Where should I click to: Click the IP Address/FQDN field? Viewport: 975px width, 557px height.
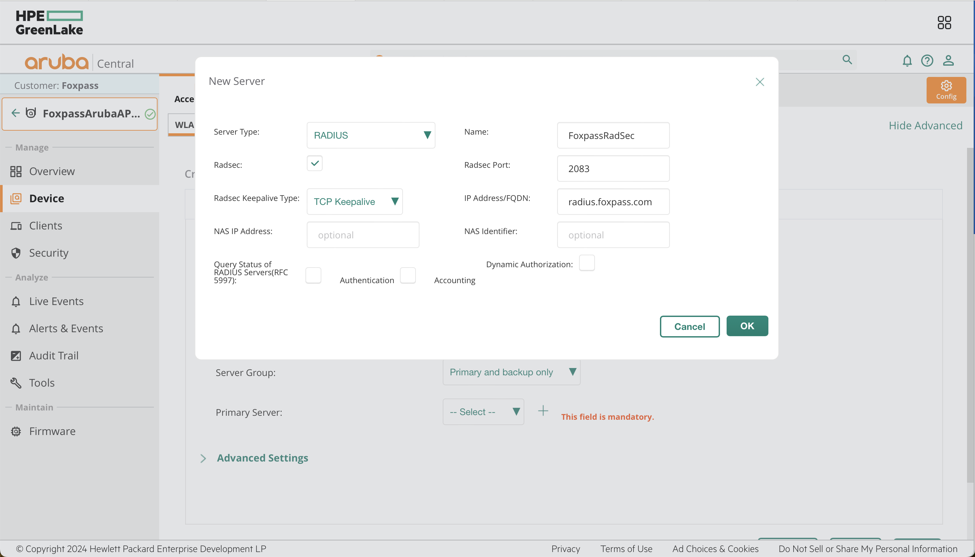[x=613, y=202]
